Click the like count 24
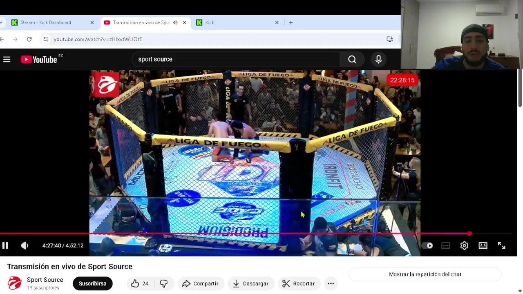The height and width of the screenshot is (294, 523). 145,283
